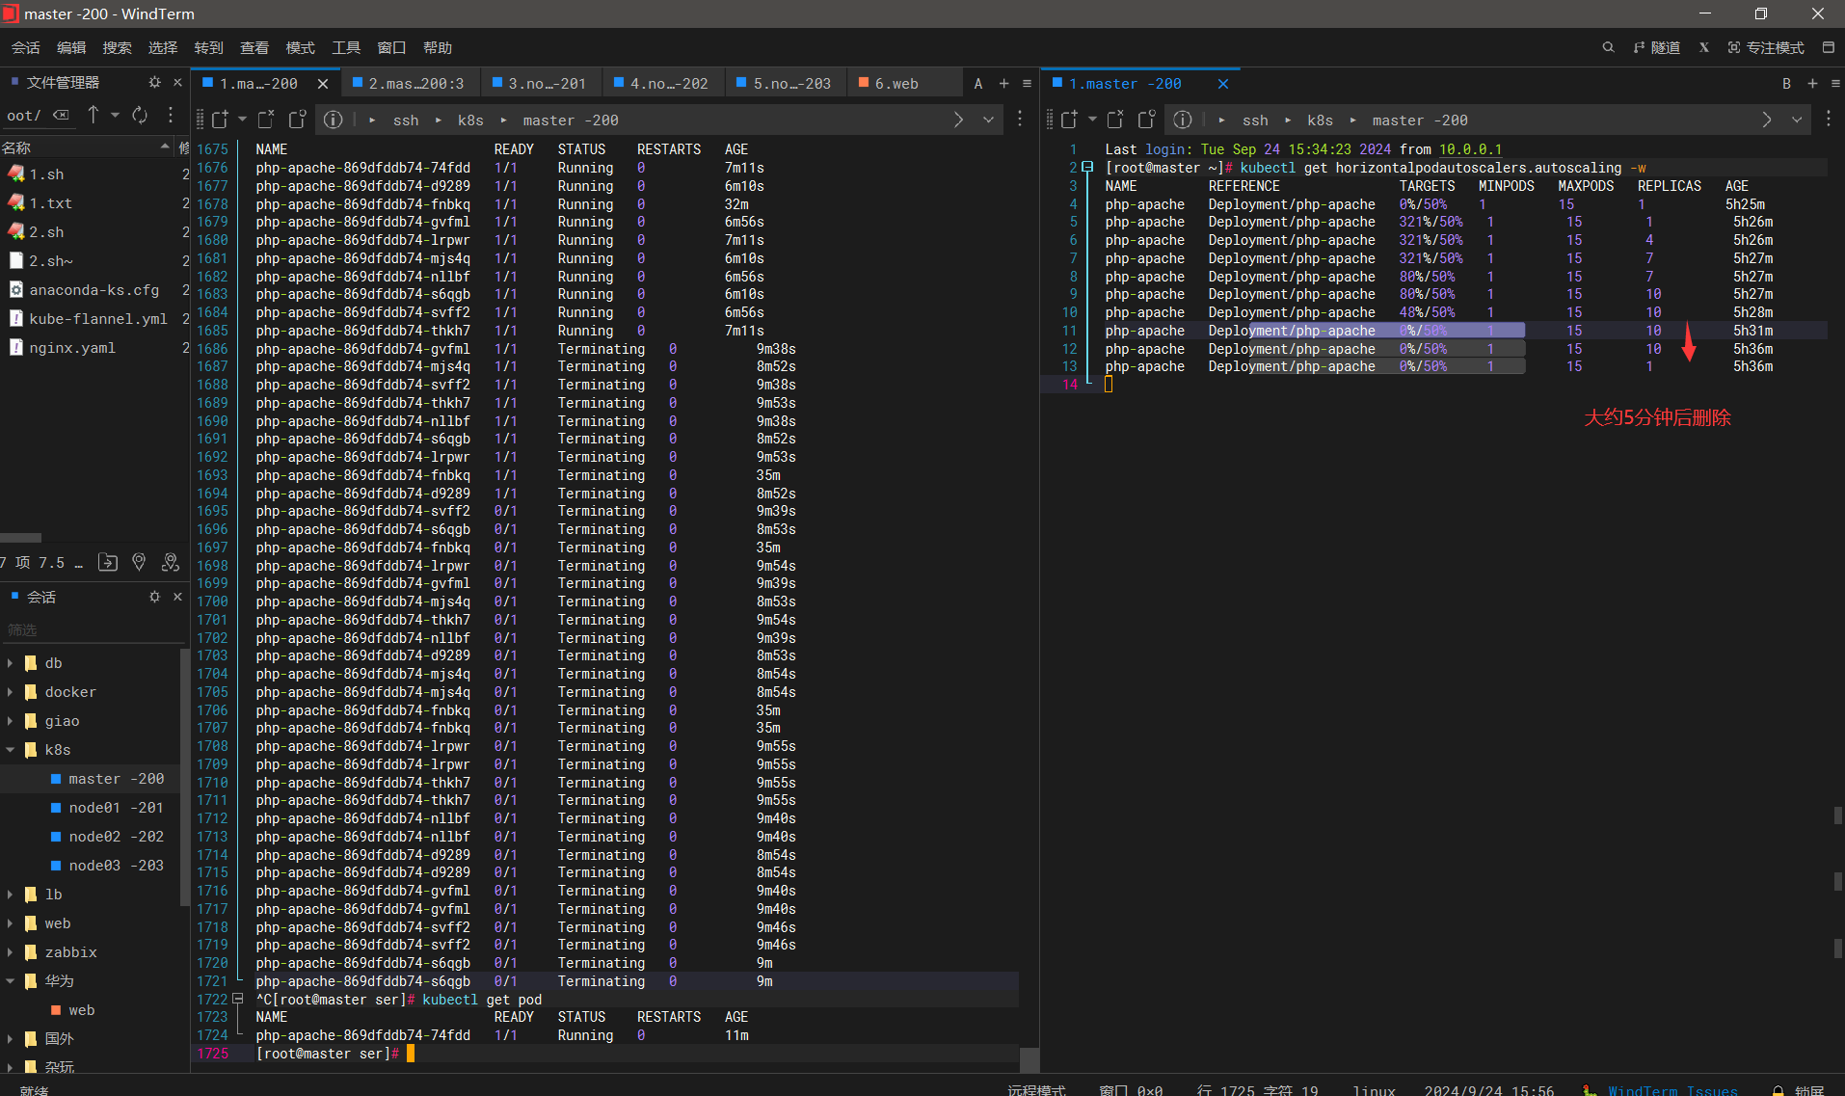Open file manager more-options menu
The width and height of the screenshot is (1845, 1096).
171,116
